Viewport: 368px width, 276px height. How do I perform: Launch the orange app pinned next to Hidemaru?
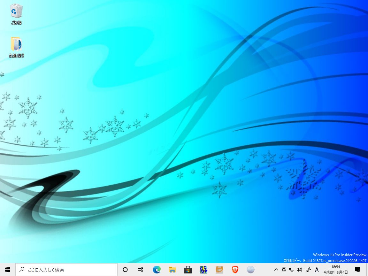click(x=219, y=270)
